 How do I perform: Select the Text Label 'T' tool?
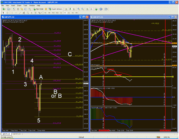pyautogui.click(x=36, y=13)
